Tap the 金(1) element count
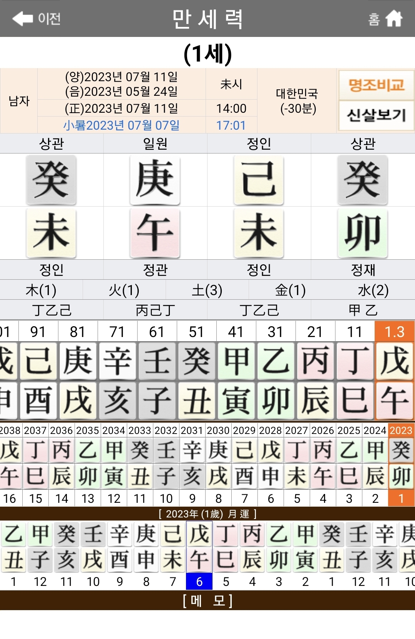Image resolution: width=415 pixels, height=639 pixels. tap(290, 290)
